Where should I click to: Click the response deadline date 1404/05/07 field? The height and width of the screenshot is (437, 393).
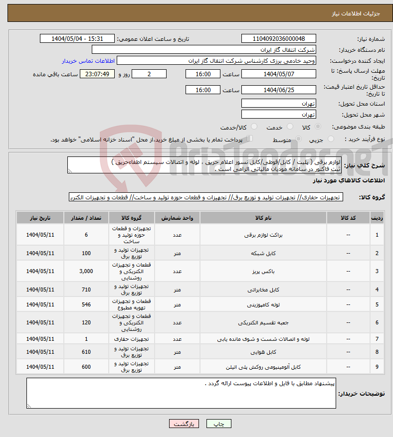279,74
